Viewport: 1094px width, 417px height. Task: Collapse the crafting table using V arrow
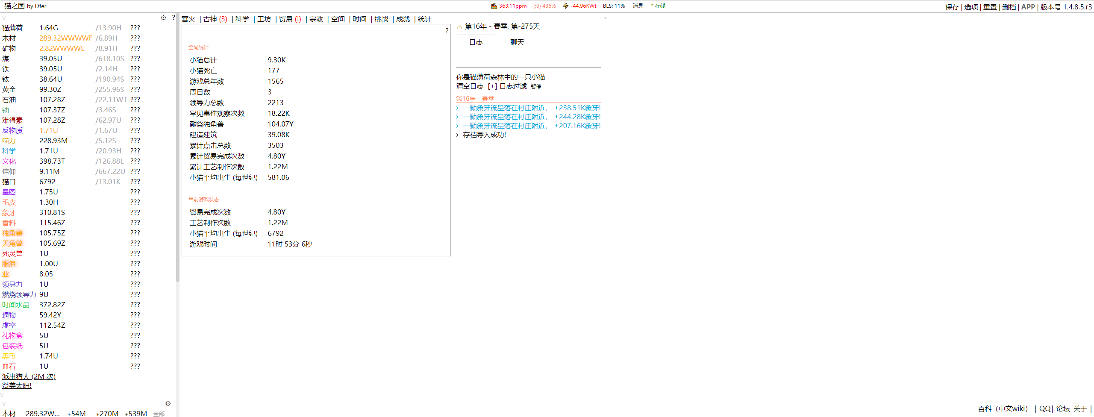[3, 403]
